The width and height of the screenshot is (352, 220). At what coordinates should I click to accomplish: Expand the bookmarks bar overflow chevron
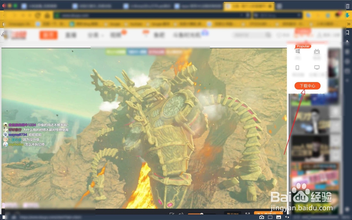[x=348, y=24]
